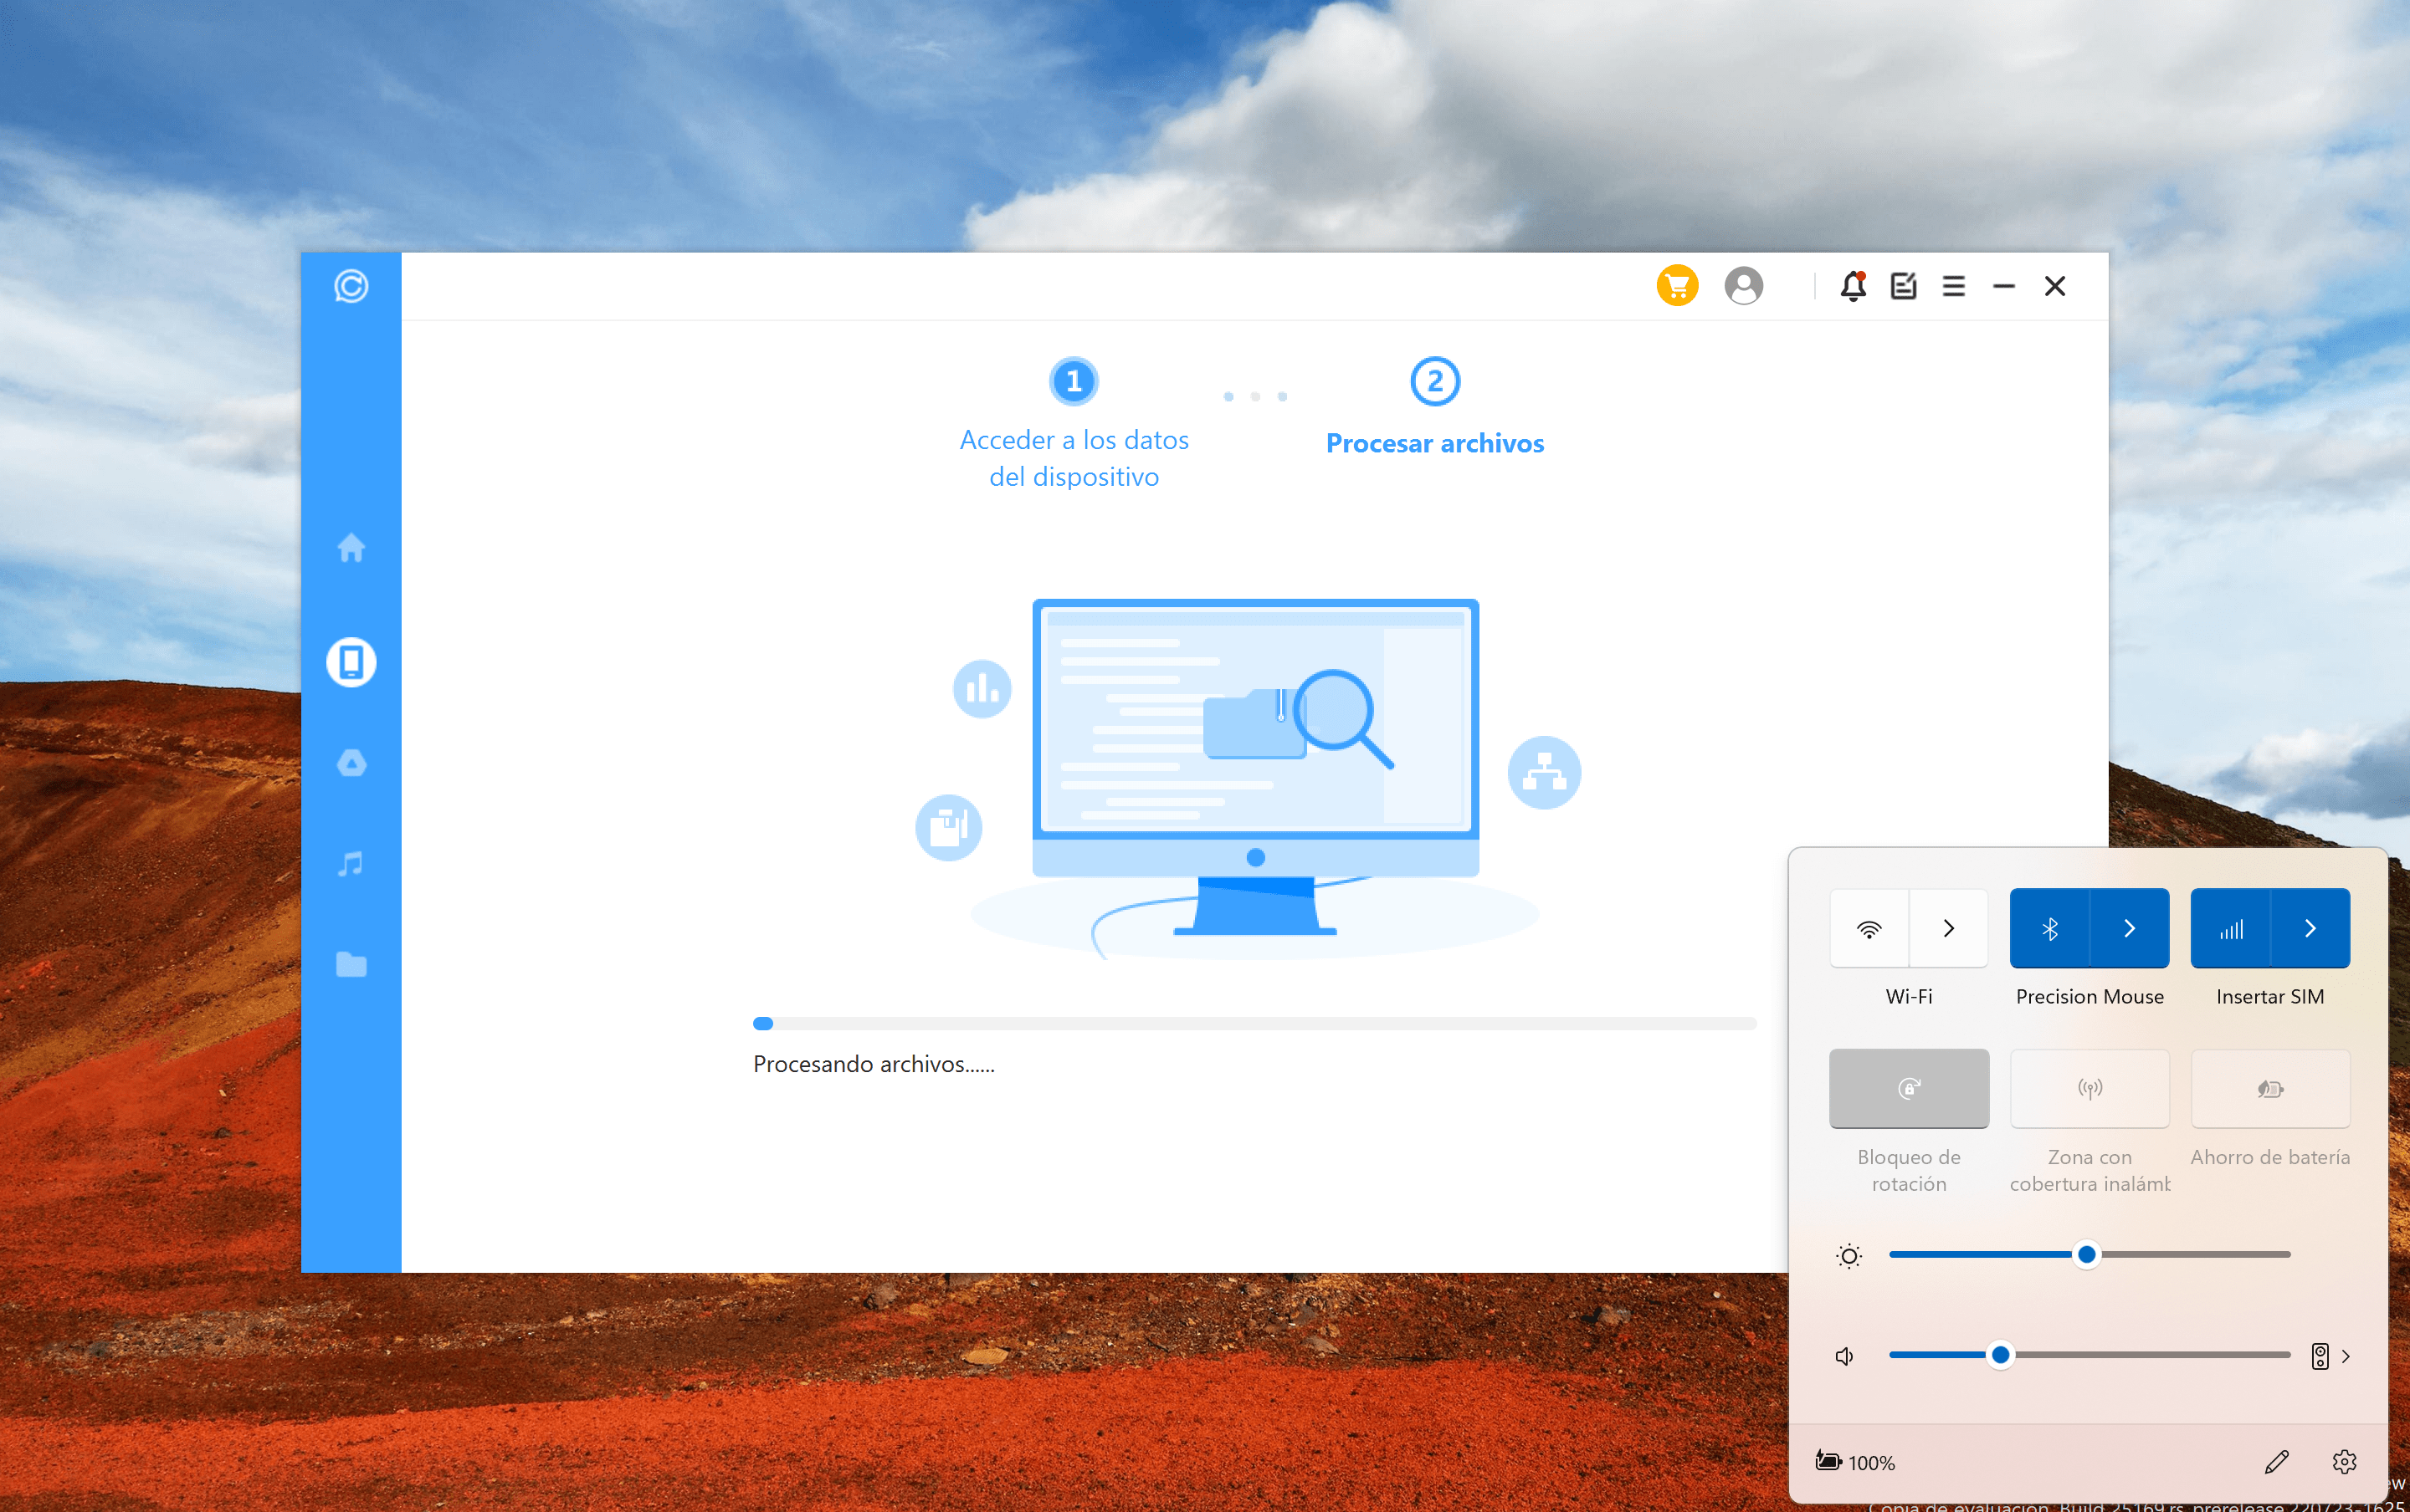
Task: Select the device manager sidebar icon
Action: [x=350, y=662]
